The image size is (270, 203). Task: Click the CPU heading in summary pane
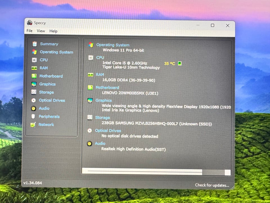pos(100,58)
